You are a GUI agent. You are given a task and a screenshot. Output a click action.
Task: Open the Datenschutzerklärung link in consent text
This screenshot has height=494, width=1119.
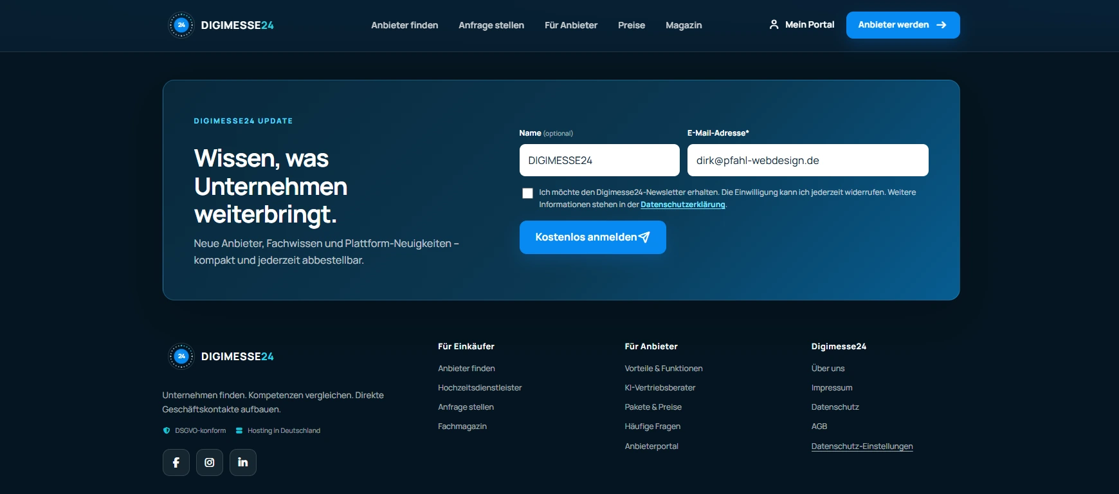click(x=683, y=205)
